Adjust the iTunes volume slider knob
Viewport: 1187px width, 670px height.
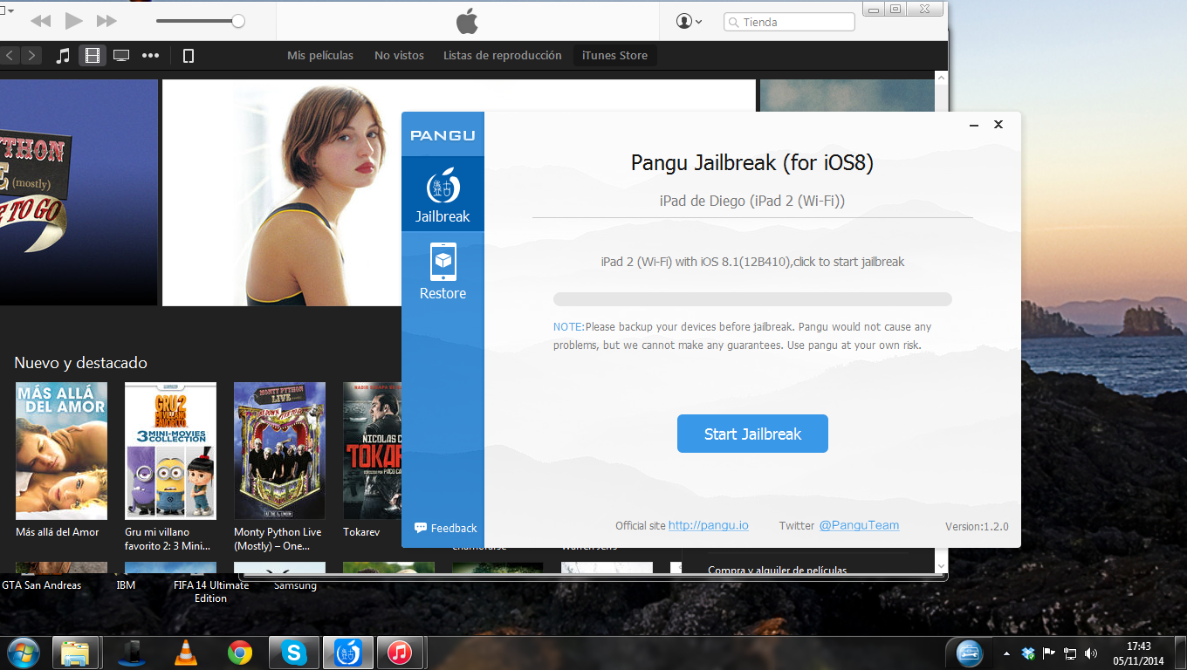click(237, 21)
